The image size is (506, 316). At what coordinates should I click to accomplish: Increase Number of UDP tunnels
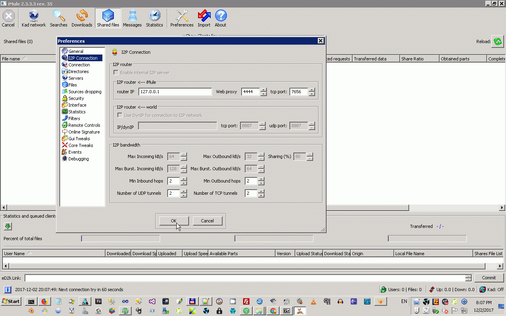(x=183, y=191)
